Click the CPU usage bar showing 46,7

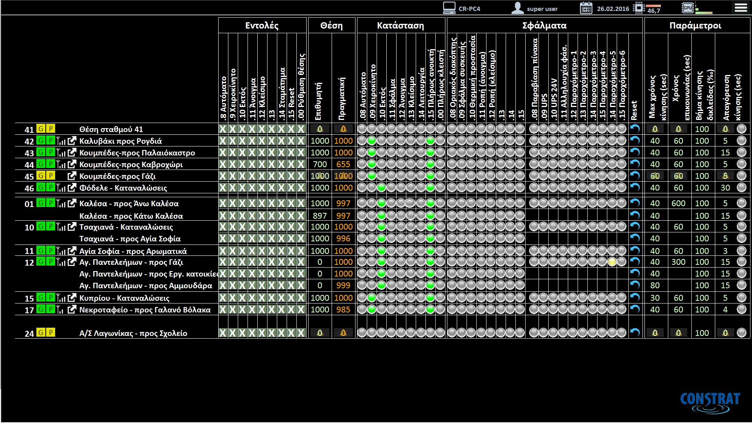point(653,6)
